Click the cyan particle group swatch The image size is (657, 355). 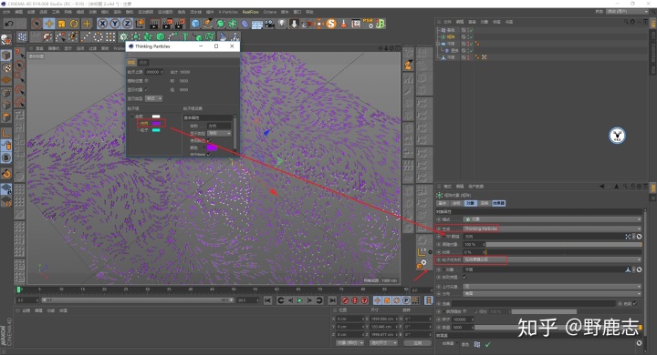156,130
